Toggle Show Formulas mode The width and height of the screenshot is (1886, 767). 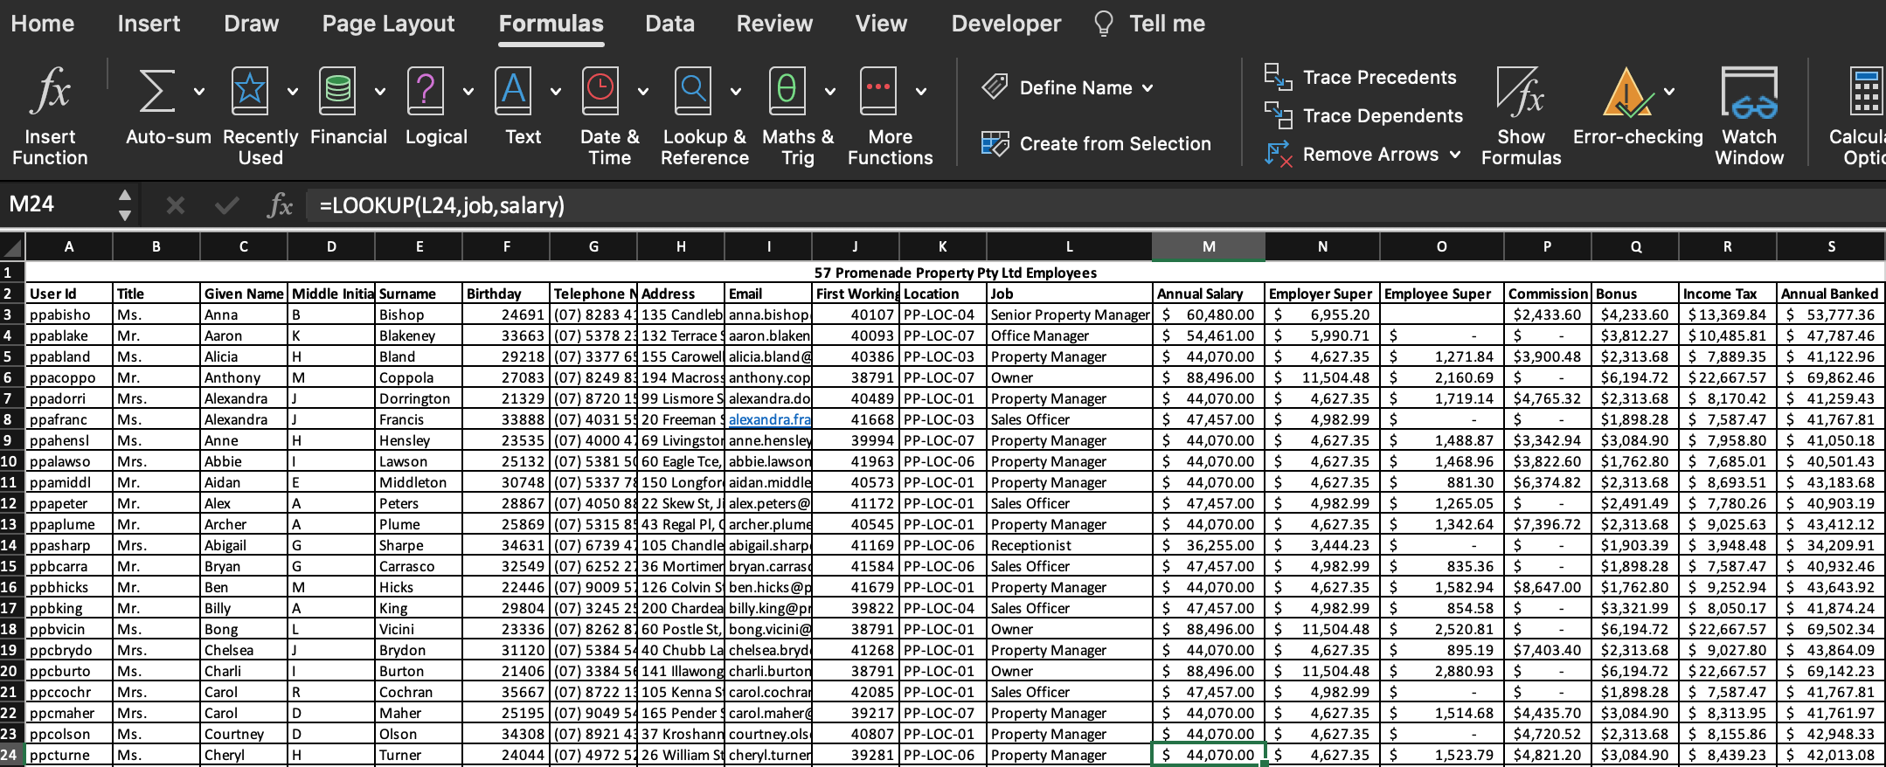[1521, 115]
